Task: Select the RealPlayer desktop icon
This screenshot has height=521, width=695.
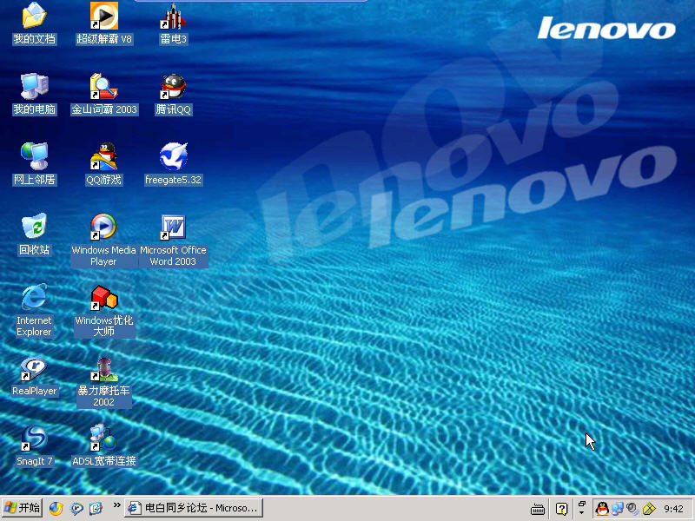Action: tap(34, 369)
